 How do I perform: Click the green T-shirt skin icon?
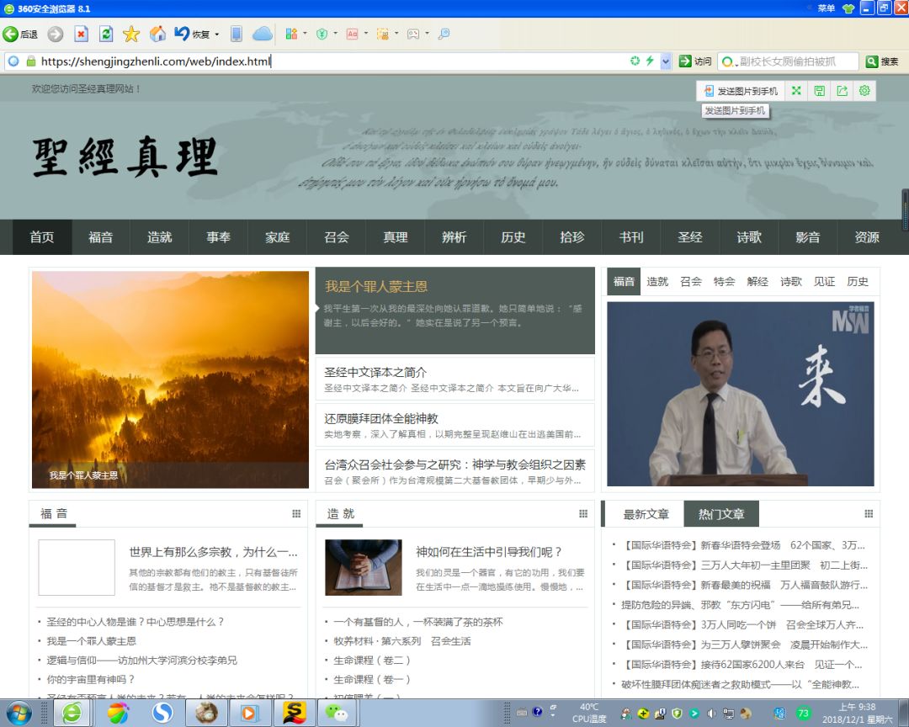(848, 8)
